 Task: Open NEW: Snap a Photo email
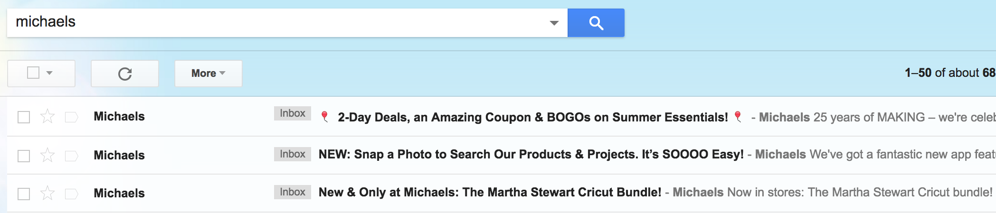[x=531, y=155]
